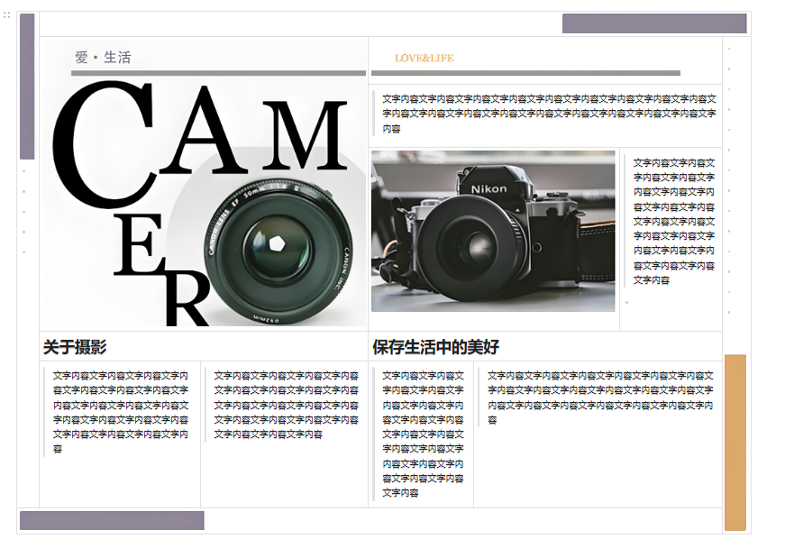Click the first text block under 关于摄影
Screen dimensions: 785x557
tap(121, 412)
